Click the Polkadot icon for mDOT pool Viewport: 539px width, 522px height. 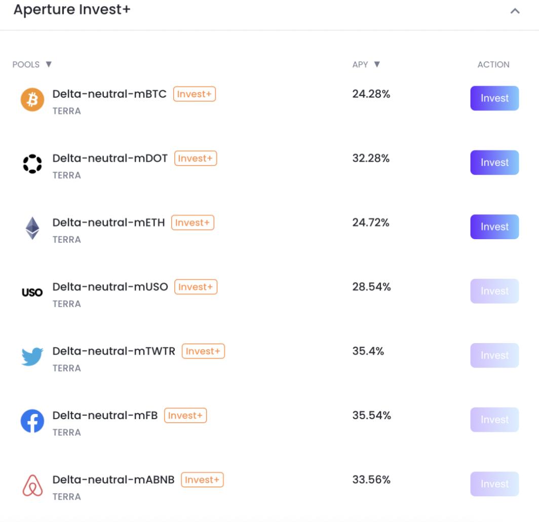point(32,163)
